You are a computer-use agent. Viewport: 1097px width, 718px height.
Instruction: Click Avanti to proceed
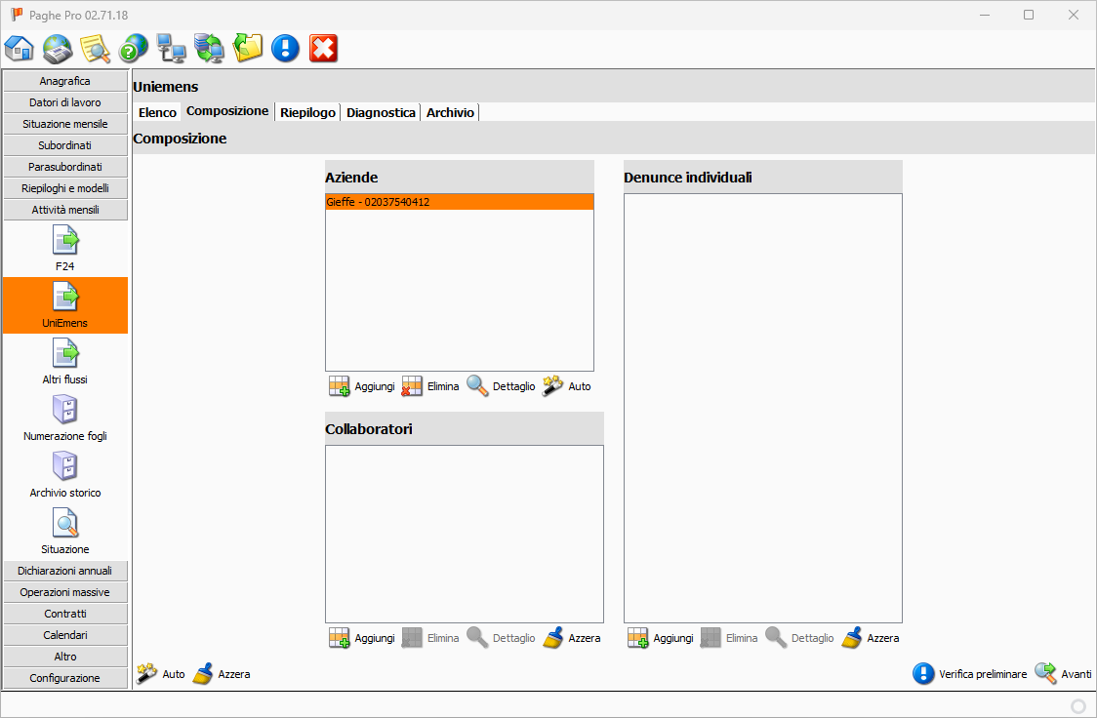click(x=1064, y=674)
